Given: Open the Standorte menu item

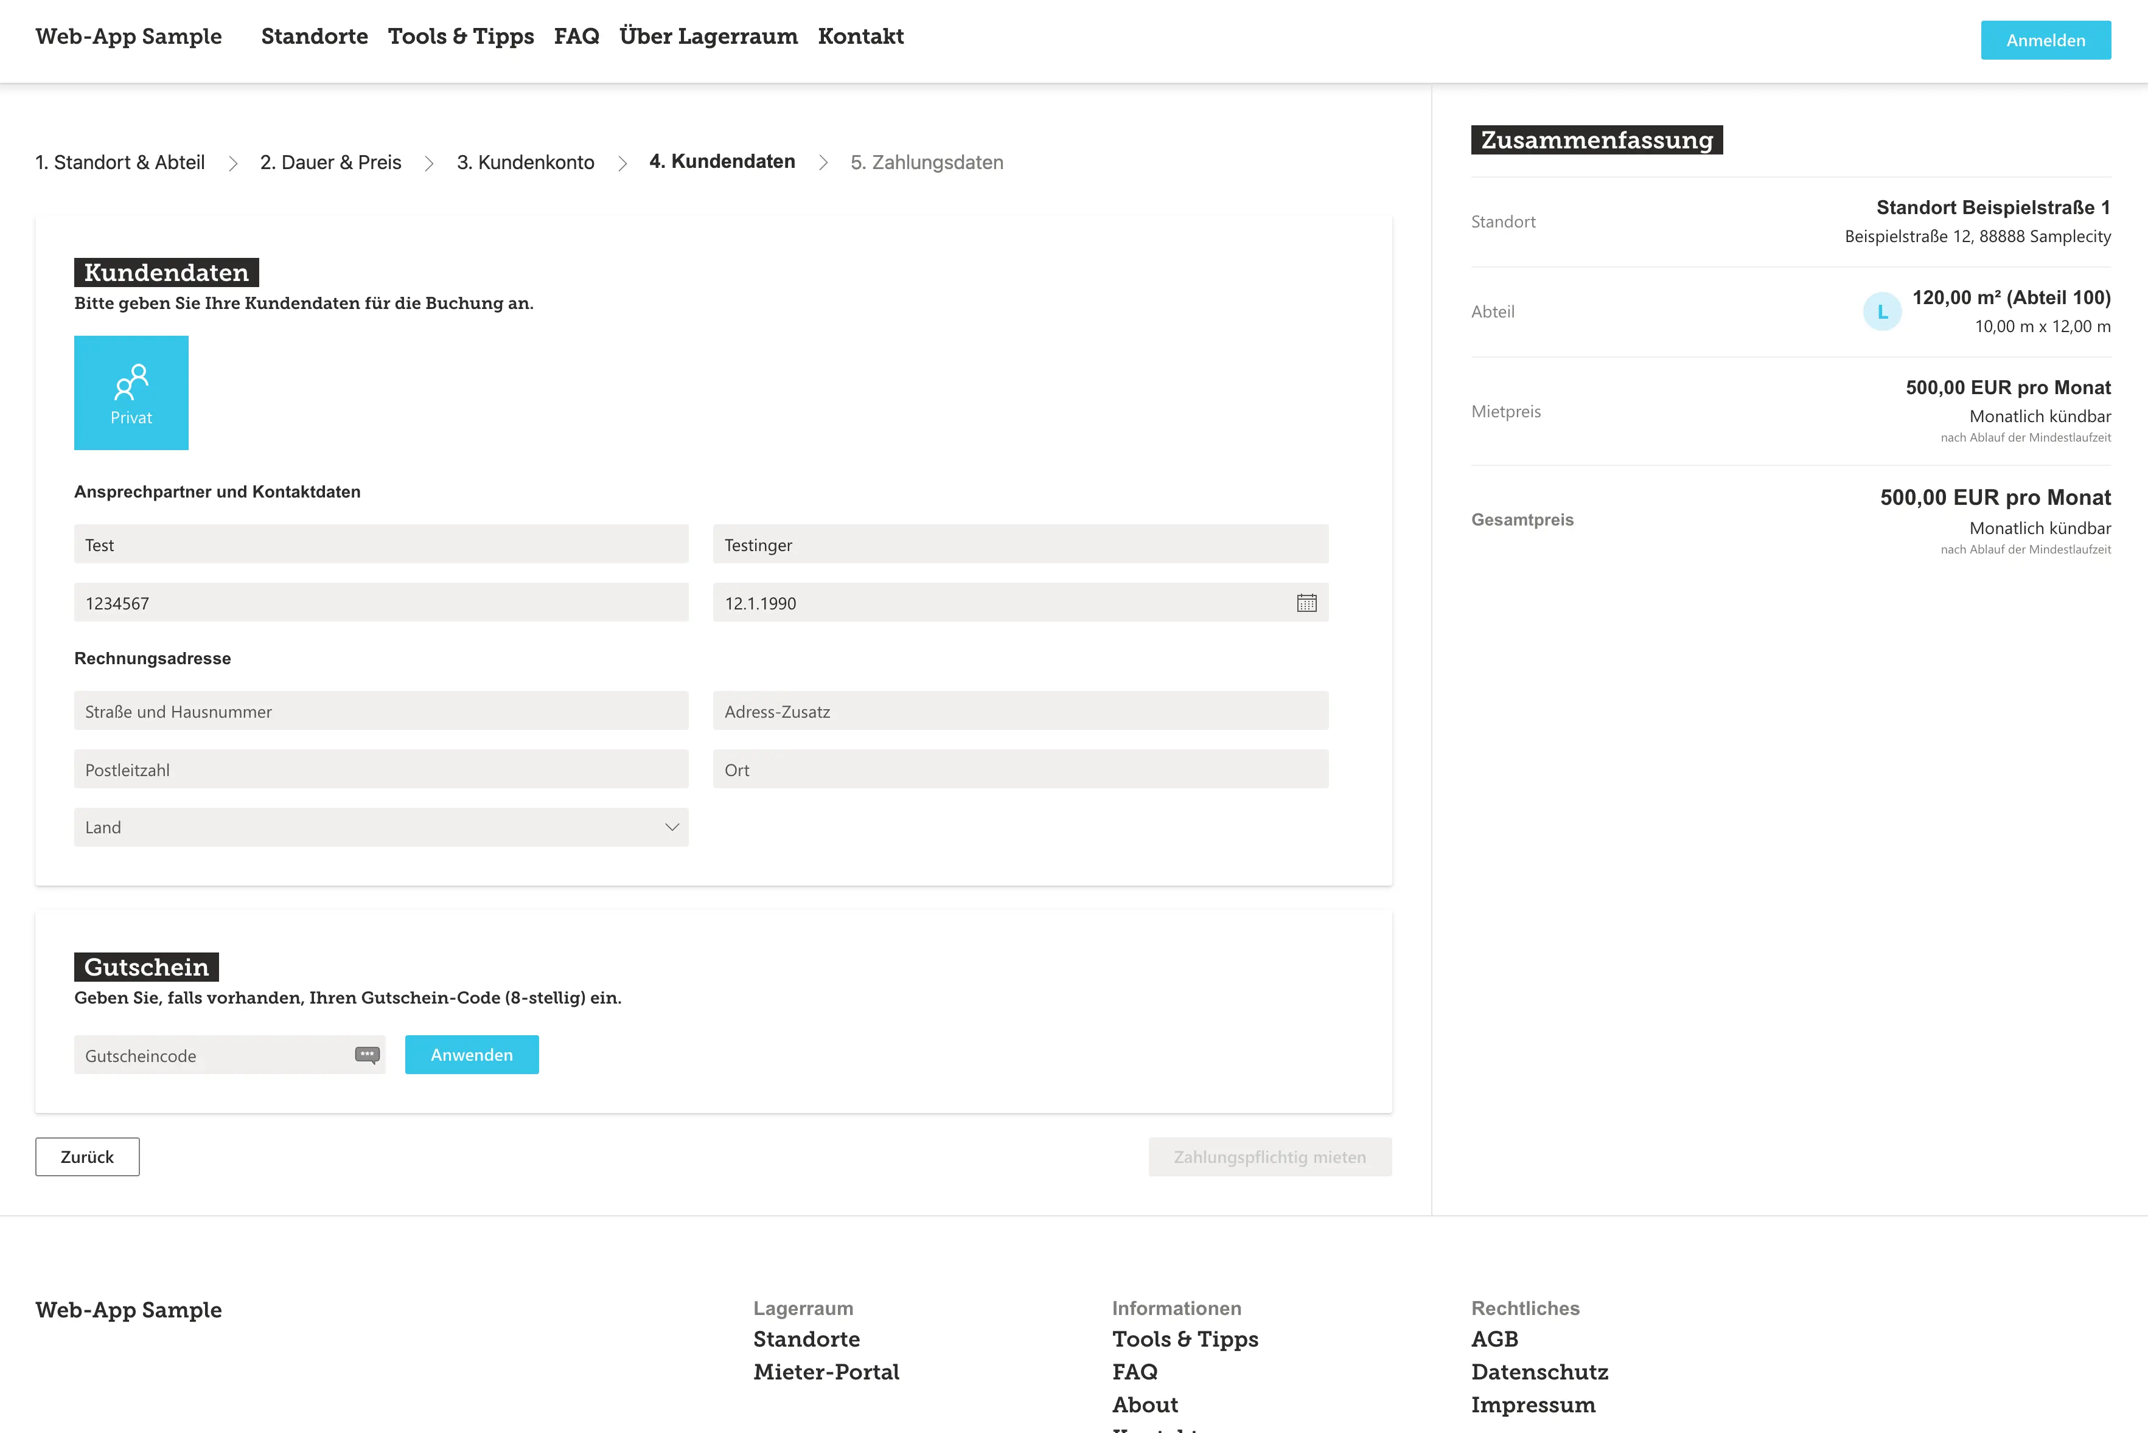Looking at the screenshot, I should 315,36.
